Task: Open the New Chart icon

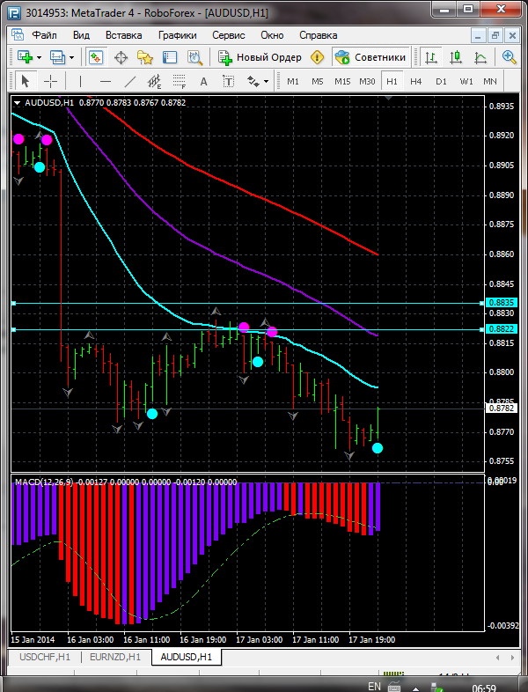Action: (x=25, y=57)
